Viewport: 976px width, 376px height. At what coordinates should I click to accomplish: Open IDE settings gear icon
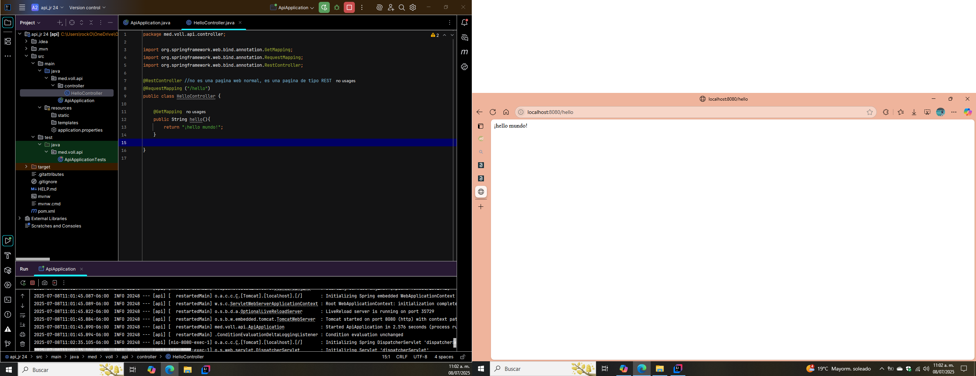point(413,8)
